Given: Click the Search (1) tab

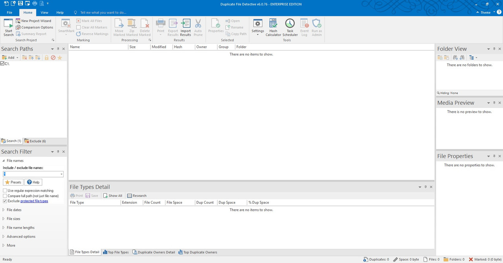Looking at the screenshot, I should tap(11, 141).
